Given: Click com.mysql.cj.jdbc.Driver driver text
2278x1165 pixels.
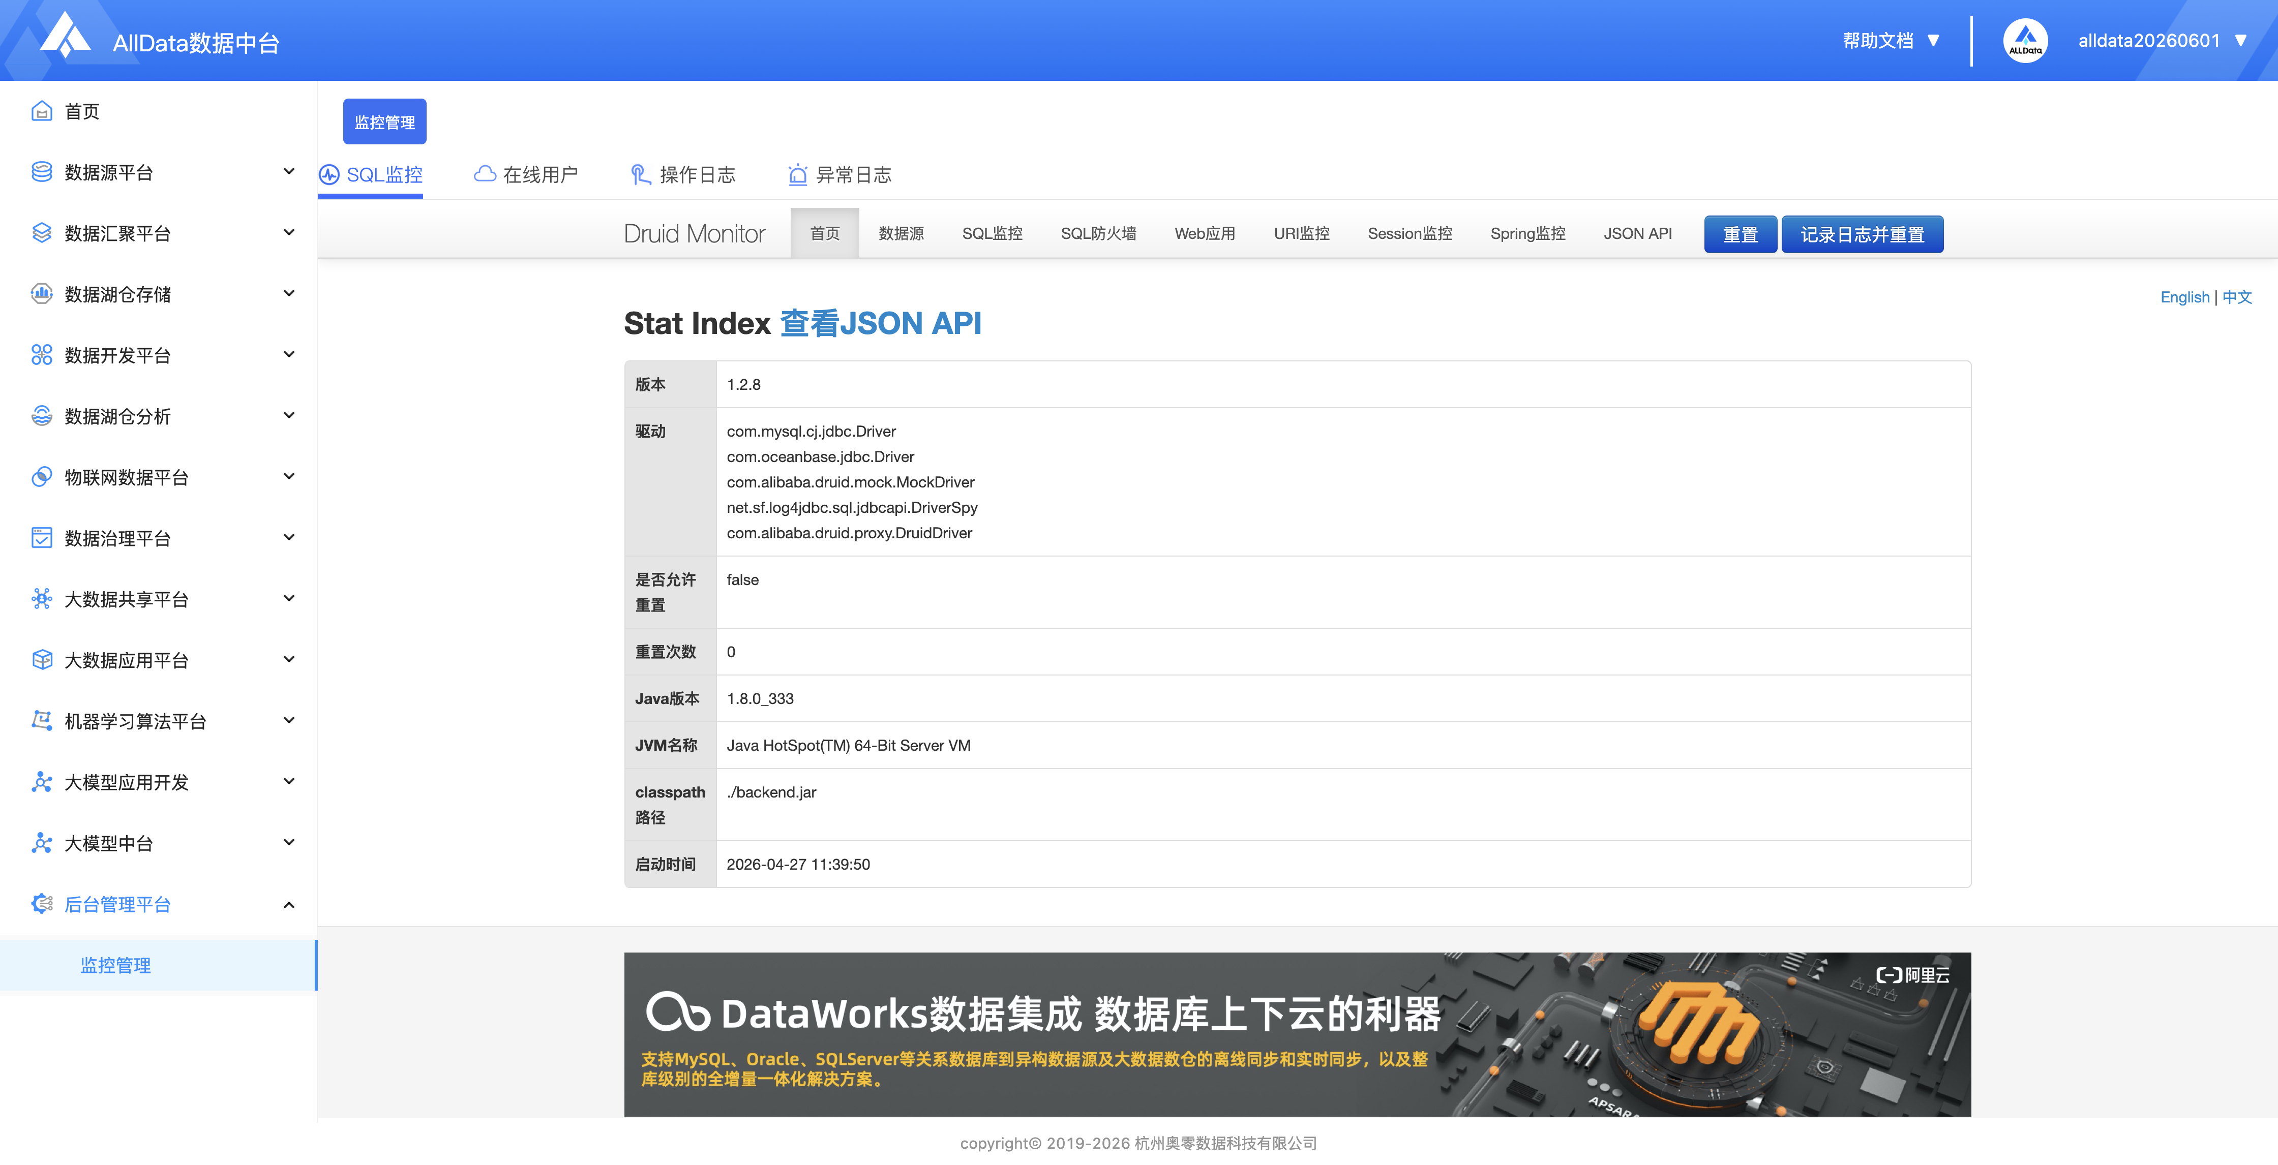Looking at the screenshot, I should (811, 432).
